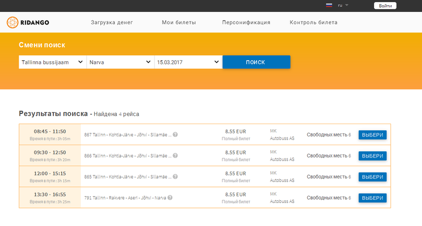Screen dimensions: 422x226
Task: Go to Мои билеты page
Action: pyautogui.click(x=179, y=23)
